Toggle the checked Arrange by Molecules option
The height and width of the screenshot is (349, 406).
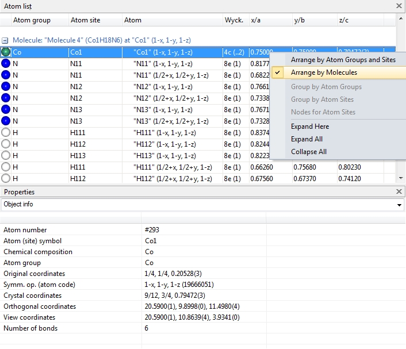pos(324,72)
